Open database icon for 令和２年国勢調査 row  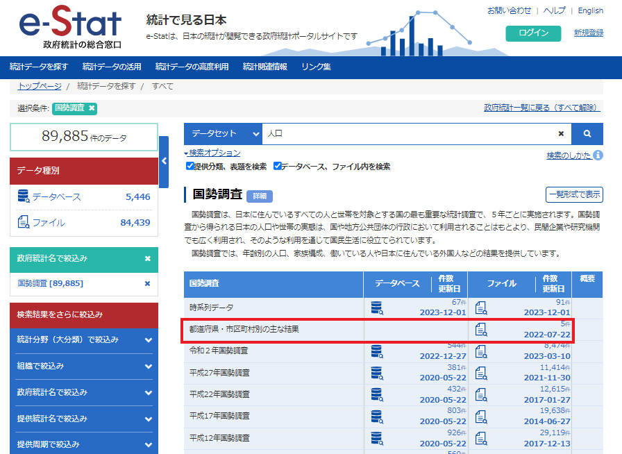click(x=377, y=351)
